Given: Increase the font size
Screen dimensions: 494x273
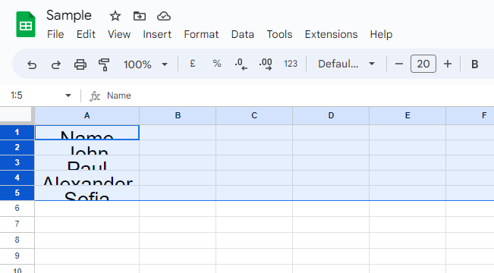Looking at the screenshot, I should (448, 64).
